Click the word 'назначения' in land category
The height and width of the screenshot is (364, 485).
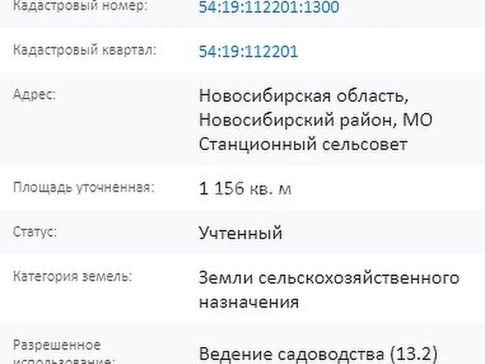pos(249,302)
